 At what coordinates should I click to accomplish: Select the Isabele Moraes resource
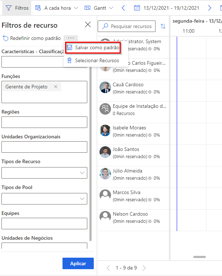pos(133,134)
